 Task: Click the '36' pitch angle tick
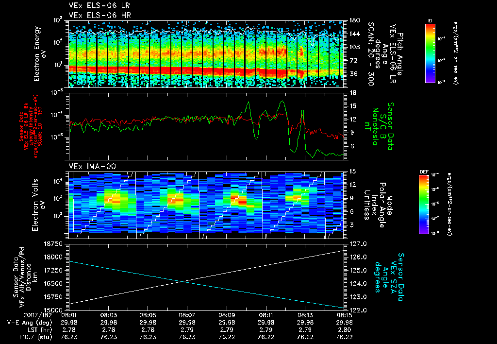(x=353, y=74)
